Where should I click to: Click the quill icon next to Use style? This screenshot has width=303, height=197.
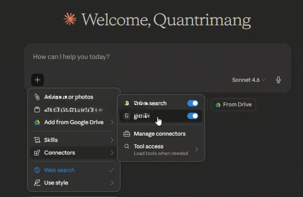pos(37,183)
